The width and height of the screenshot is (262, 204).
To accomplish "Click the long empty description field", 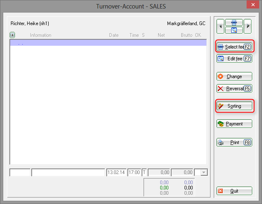I will pyautogui.click(x=68, y=172).
